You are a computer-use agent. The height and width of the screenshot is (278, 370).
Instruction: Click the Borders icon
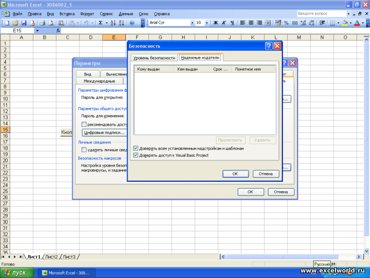click(332, 23)
